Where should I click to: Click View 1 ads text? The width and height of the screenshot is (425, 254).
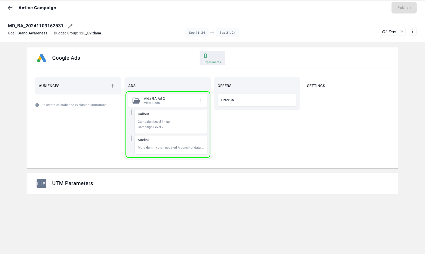(x=152, y=103)
